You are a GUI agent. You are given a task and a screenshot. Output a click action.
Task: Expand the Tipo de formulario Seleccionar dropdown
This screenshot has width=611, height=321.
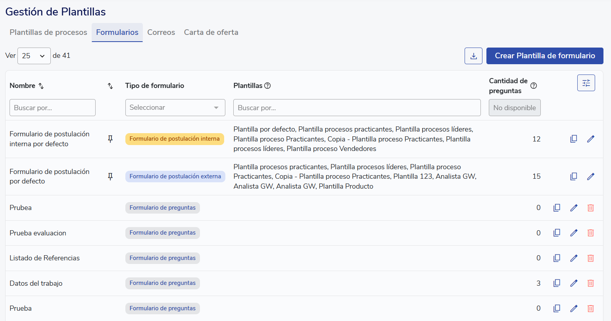(175, 108)
